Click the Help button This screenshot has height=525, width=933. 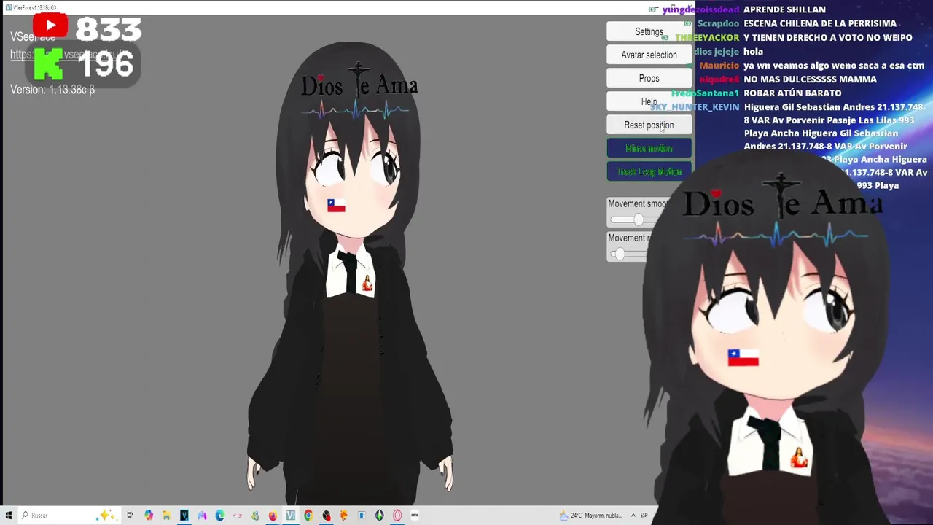(649, 101)
